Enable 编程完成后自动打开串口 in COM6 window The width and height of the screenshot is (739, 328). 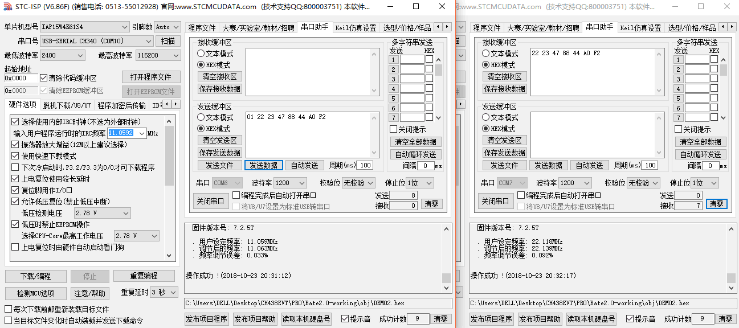236,195
